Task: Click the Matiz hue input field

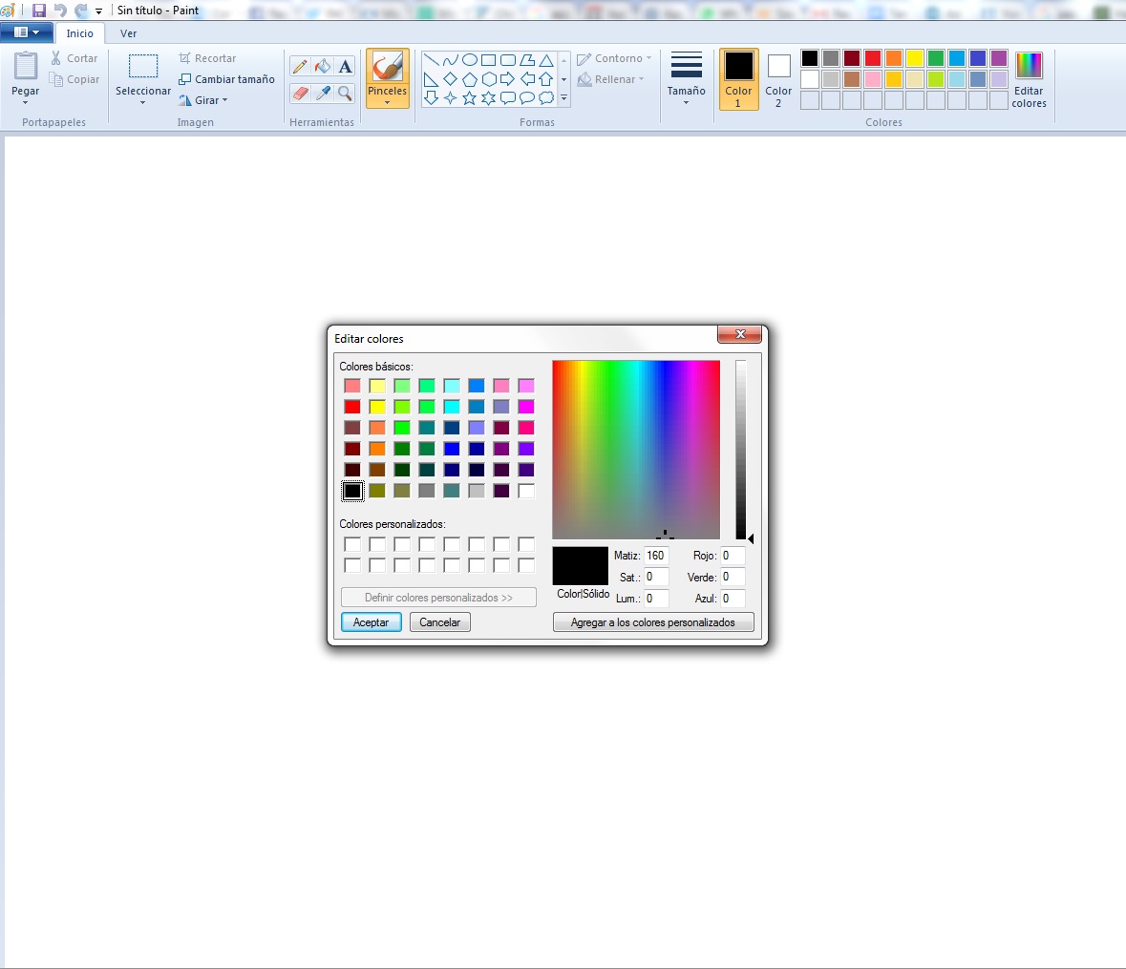Action: pyautogui.click(x=656, y=556)
